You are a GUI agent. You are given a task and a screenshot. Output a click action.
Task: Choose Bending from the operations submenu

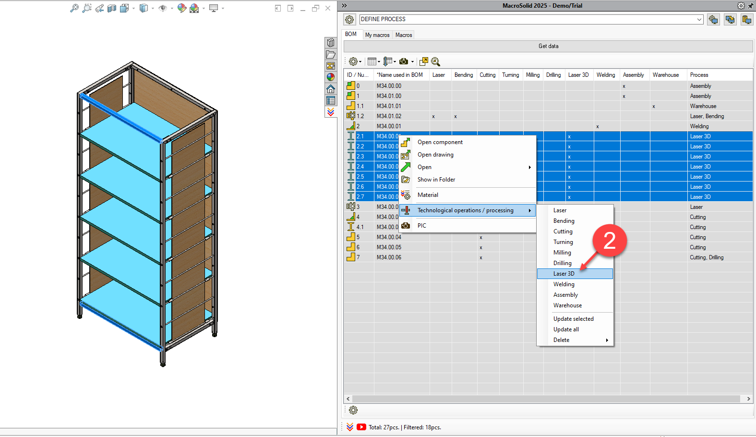[x=575, y=221]
